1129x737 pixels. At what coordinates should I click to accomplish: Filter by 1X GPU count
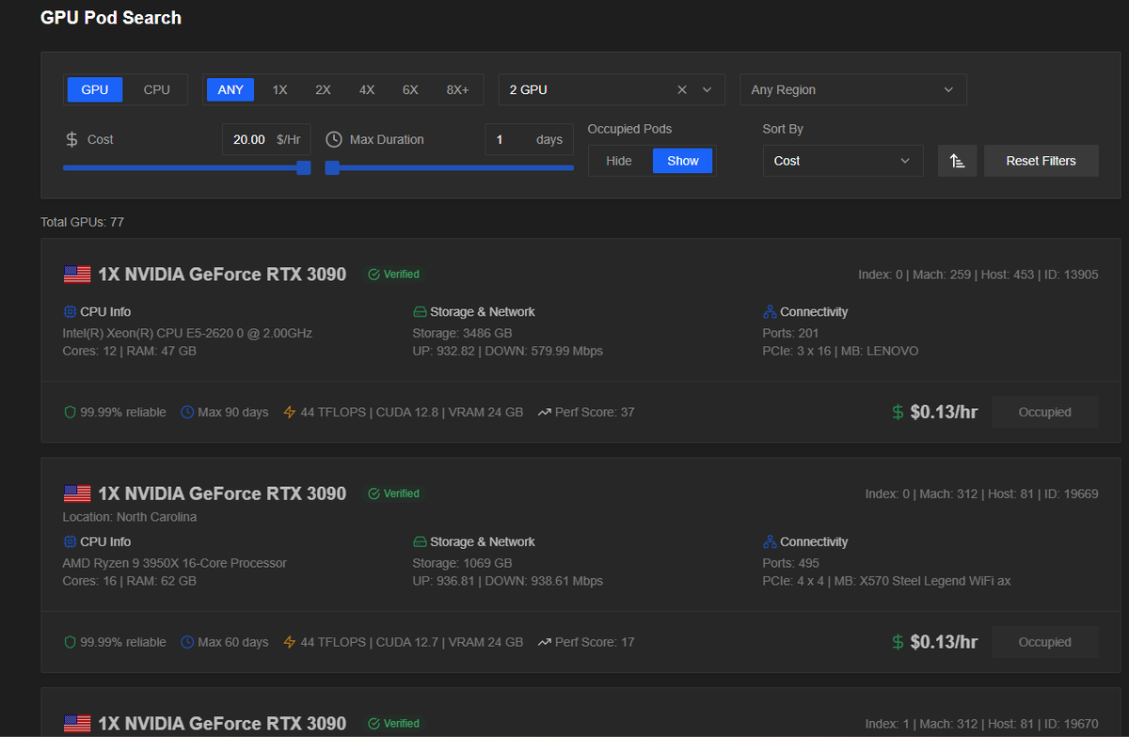(279, 89)
